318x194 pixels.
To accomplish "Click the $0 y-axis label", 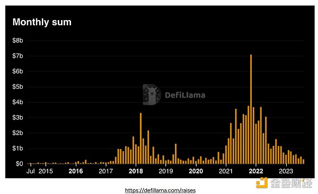I will click(x=20, y=164).
